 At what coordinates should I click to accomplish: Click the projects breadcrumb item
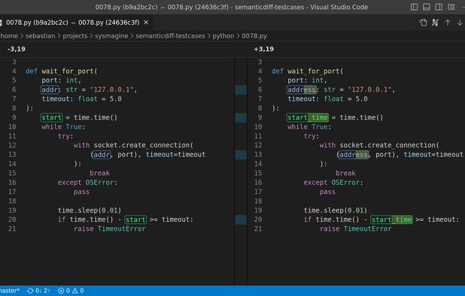click(74, 36)
